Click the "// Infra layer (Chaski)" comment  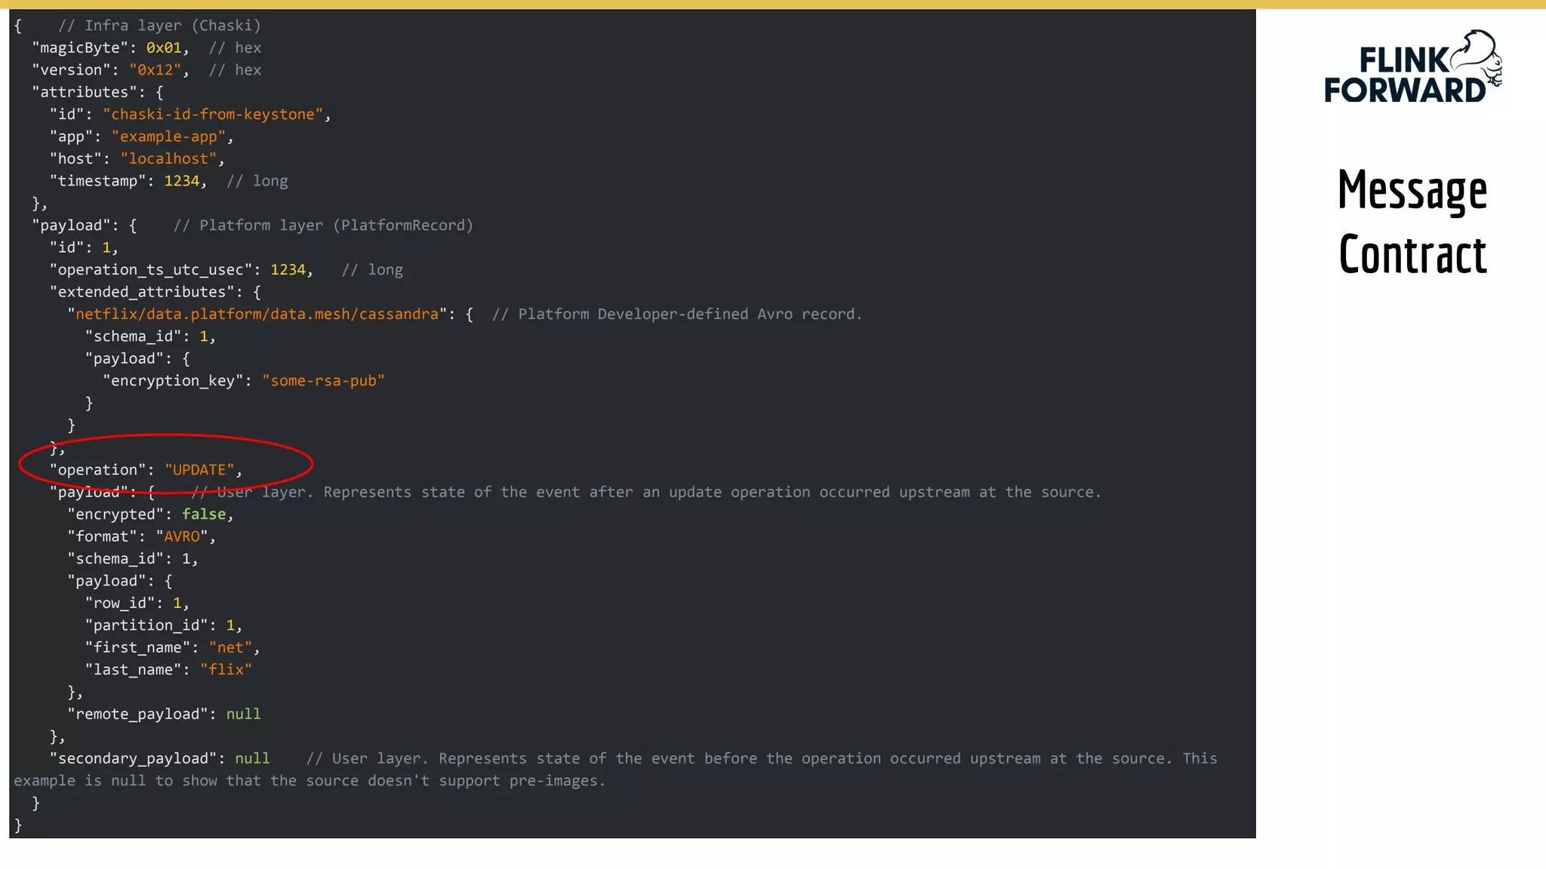pyautogui.click(x=159, y=26)
